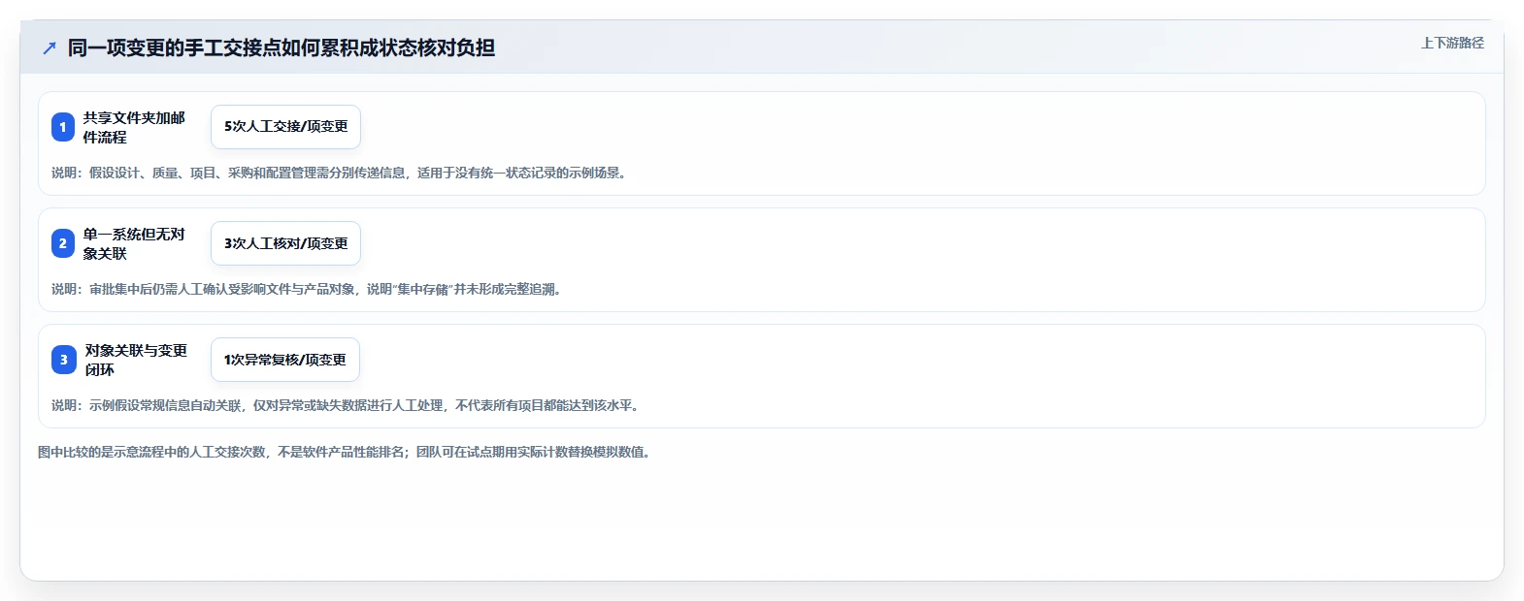Click the step 2 number badge
The height and width of the screenshot is (601, 1524).
point(63,243)
